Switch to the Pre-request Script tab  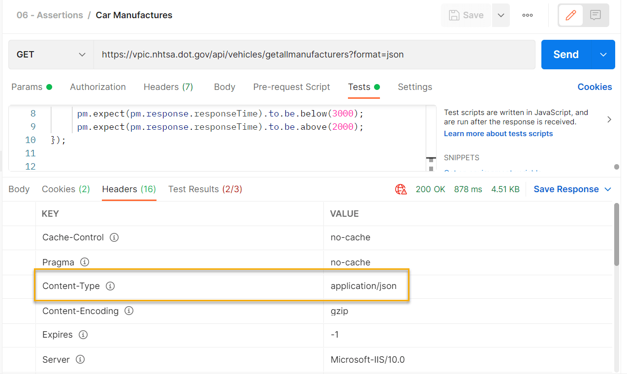(291, 87)
